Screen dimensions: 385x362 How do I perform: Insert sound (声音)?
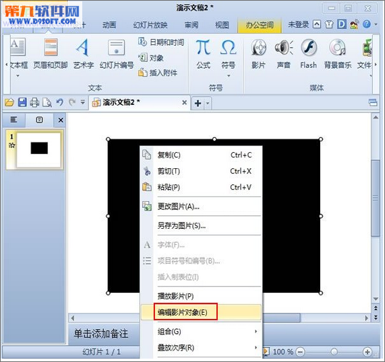[x=284, y=54]
